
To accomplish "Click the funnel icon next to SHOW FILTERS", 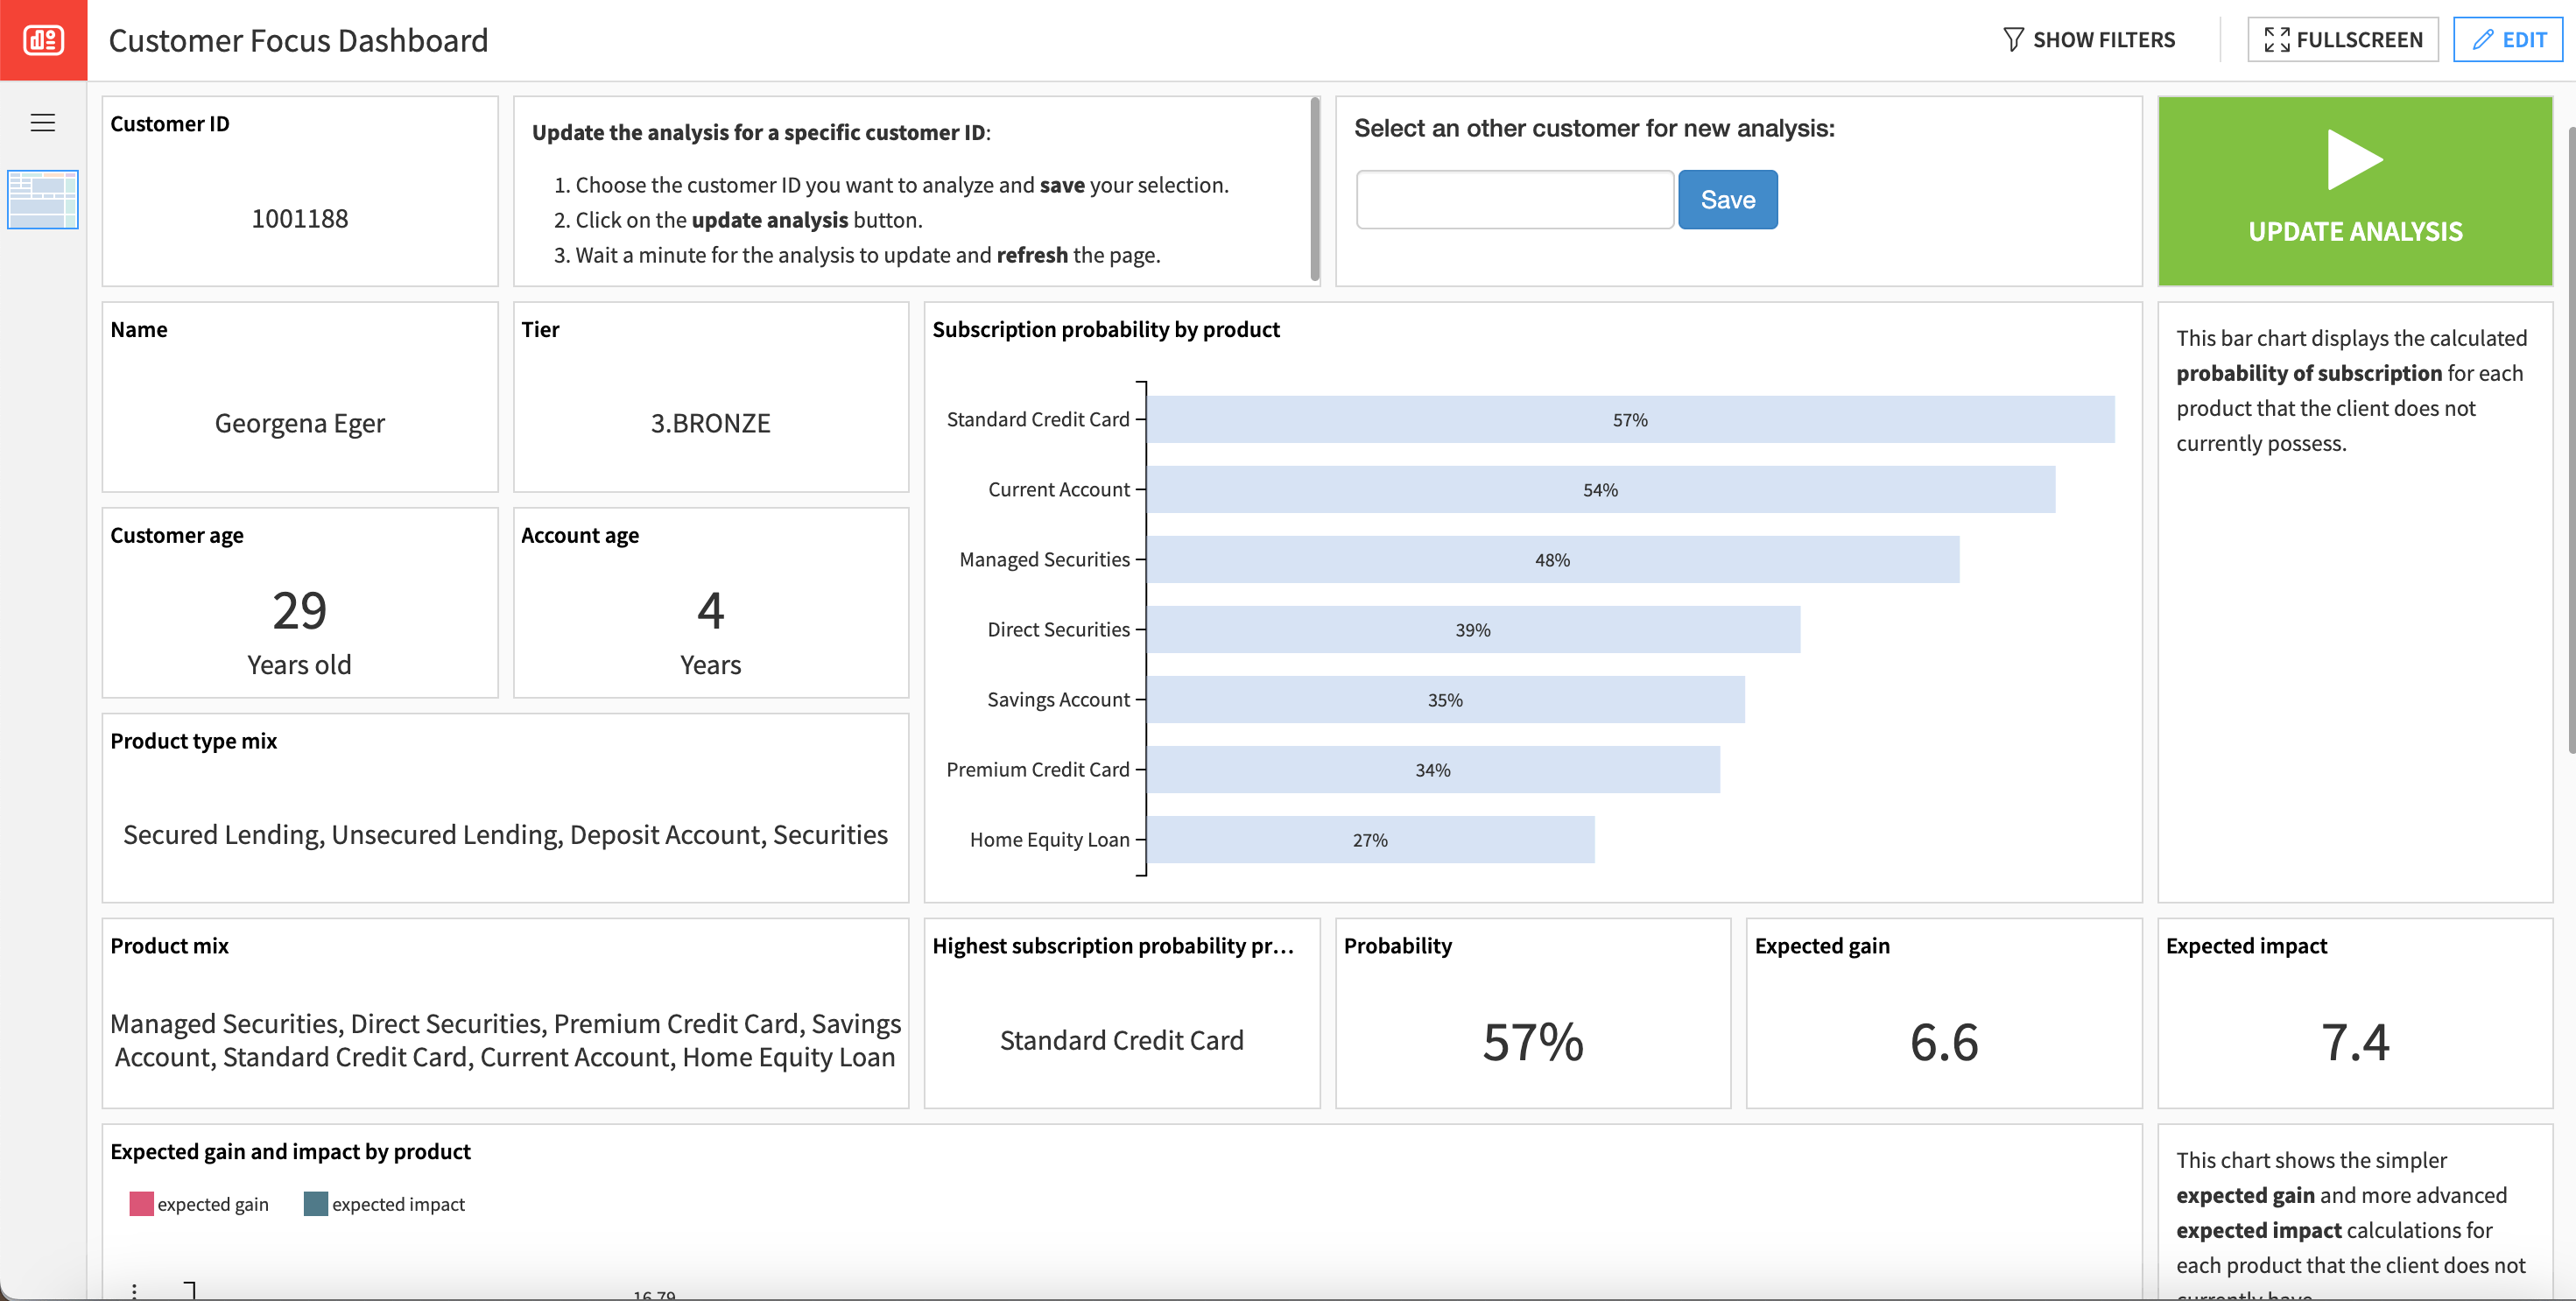I will pyautogui.click(x=2015, y=39).
